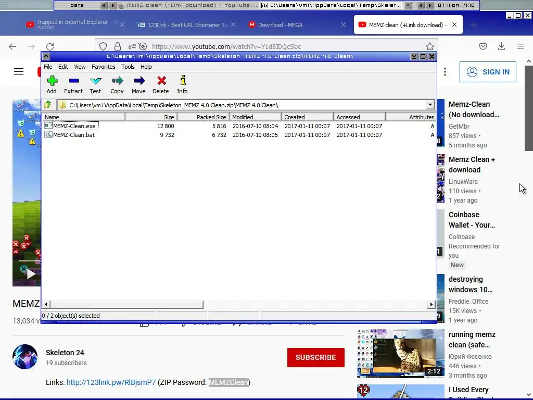Open destroying windows 10 video by Freddie_Office
Screen dimensions: 533x400
(x=471, y=284)
